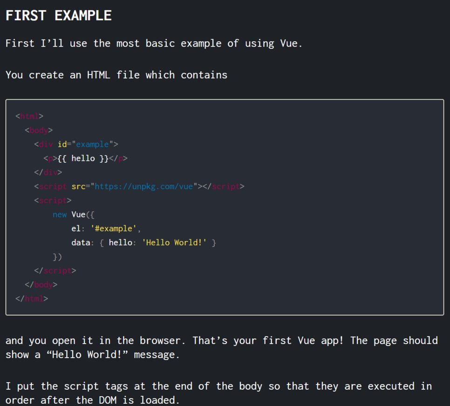Click the closing html tag in code
Viewport: 450px width, 406px height.
point(32,298)
